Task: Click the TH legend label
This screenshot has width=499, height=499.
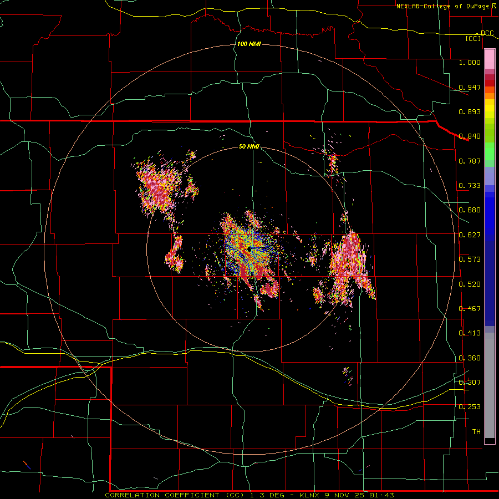Action: tap(476, 432)
